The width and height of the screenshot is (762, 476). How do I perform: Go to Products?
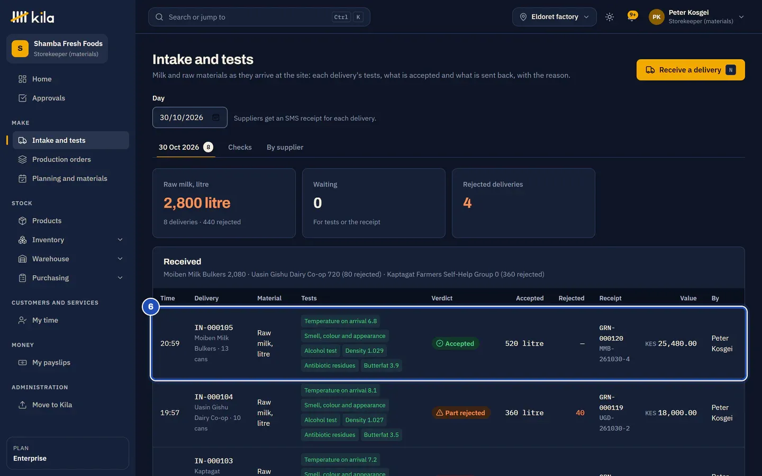71,221
